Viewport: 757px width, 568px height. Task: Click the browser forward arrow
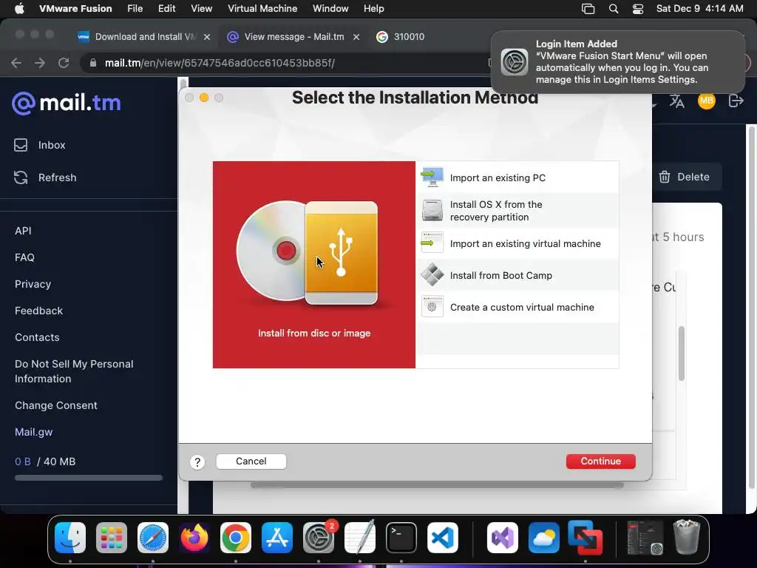tap(40, 63)
